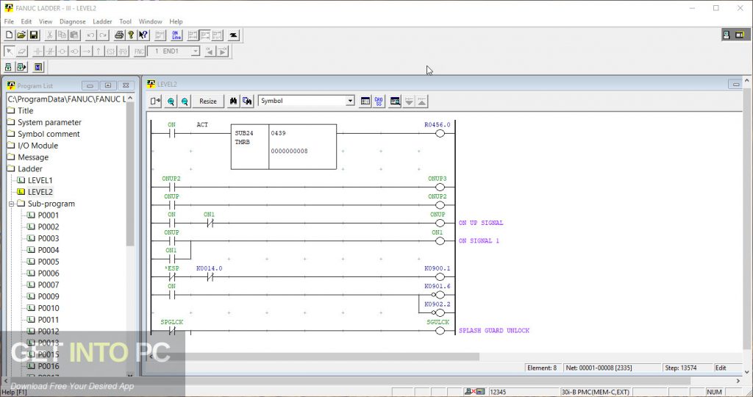The image size is (753, 397).
Task: Open the Diagnose menu
Action: (x=73, y=21)
